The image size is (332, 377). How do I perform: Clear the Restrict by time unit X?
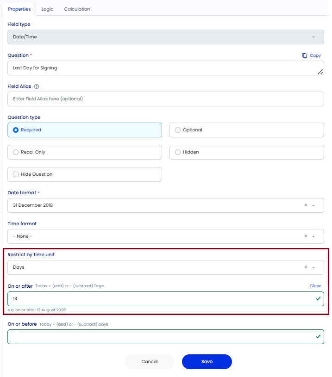[306, 267]
